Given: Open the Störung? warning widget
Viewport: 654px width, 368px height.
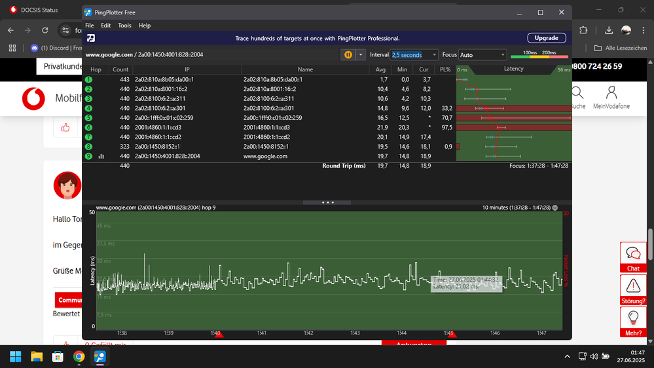Looking at the screenshot, I should (x=633, y=290).
